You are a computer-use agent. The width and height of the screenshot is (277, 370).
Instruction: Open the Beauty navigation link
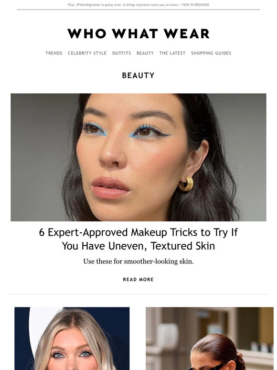(x=145, y=53)
